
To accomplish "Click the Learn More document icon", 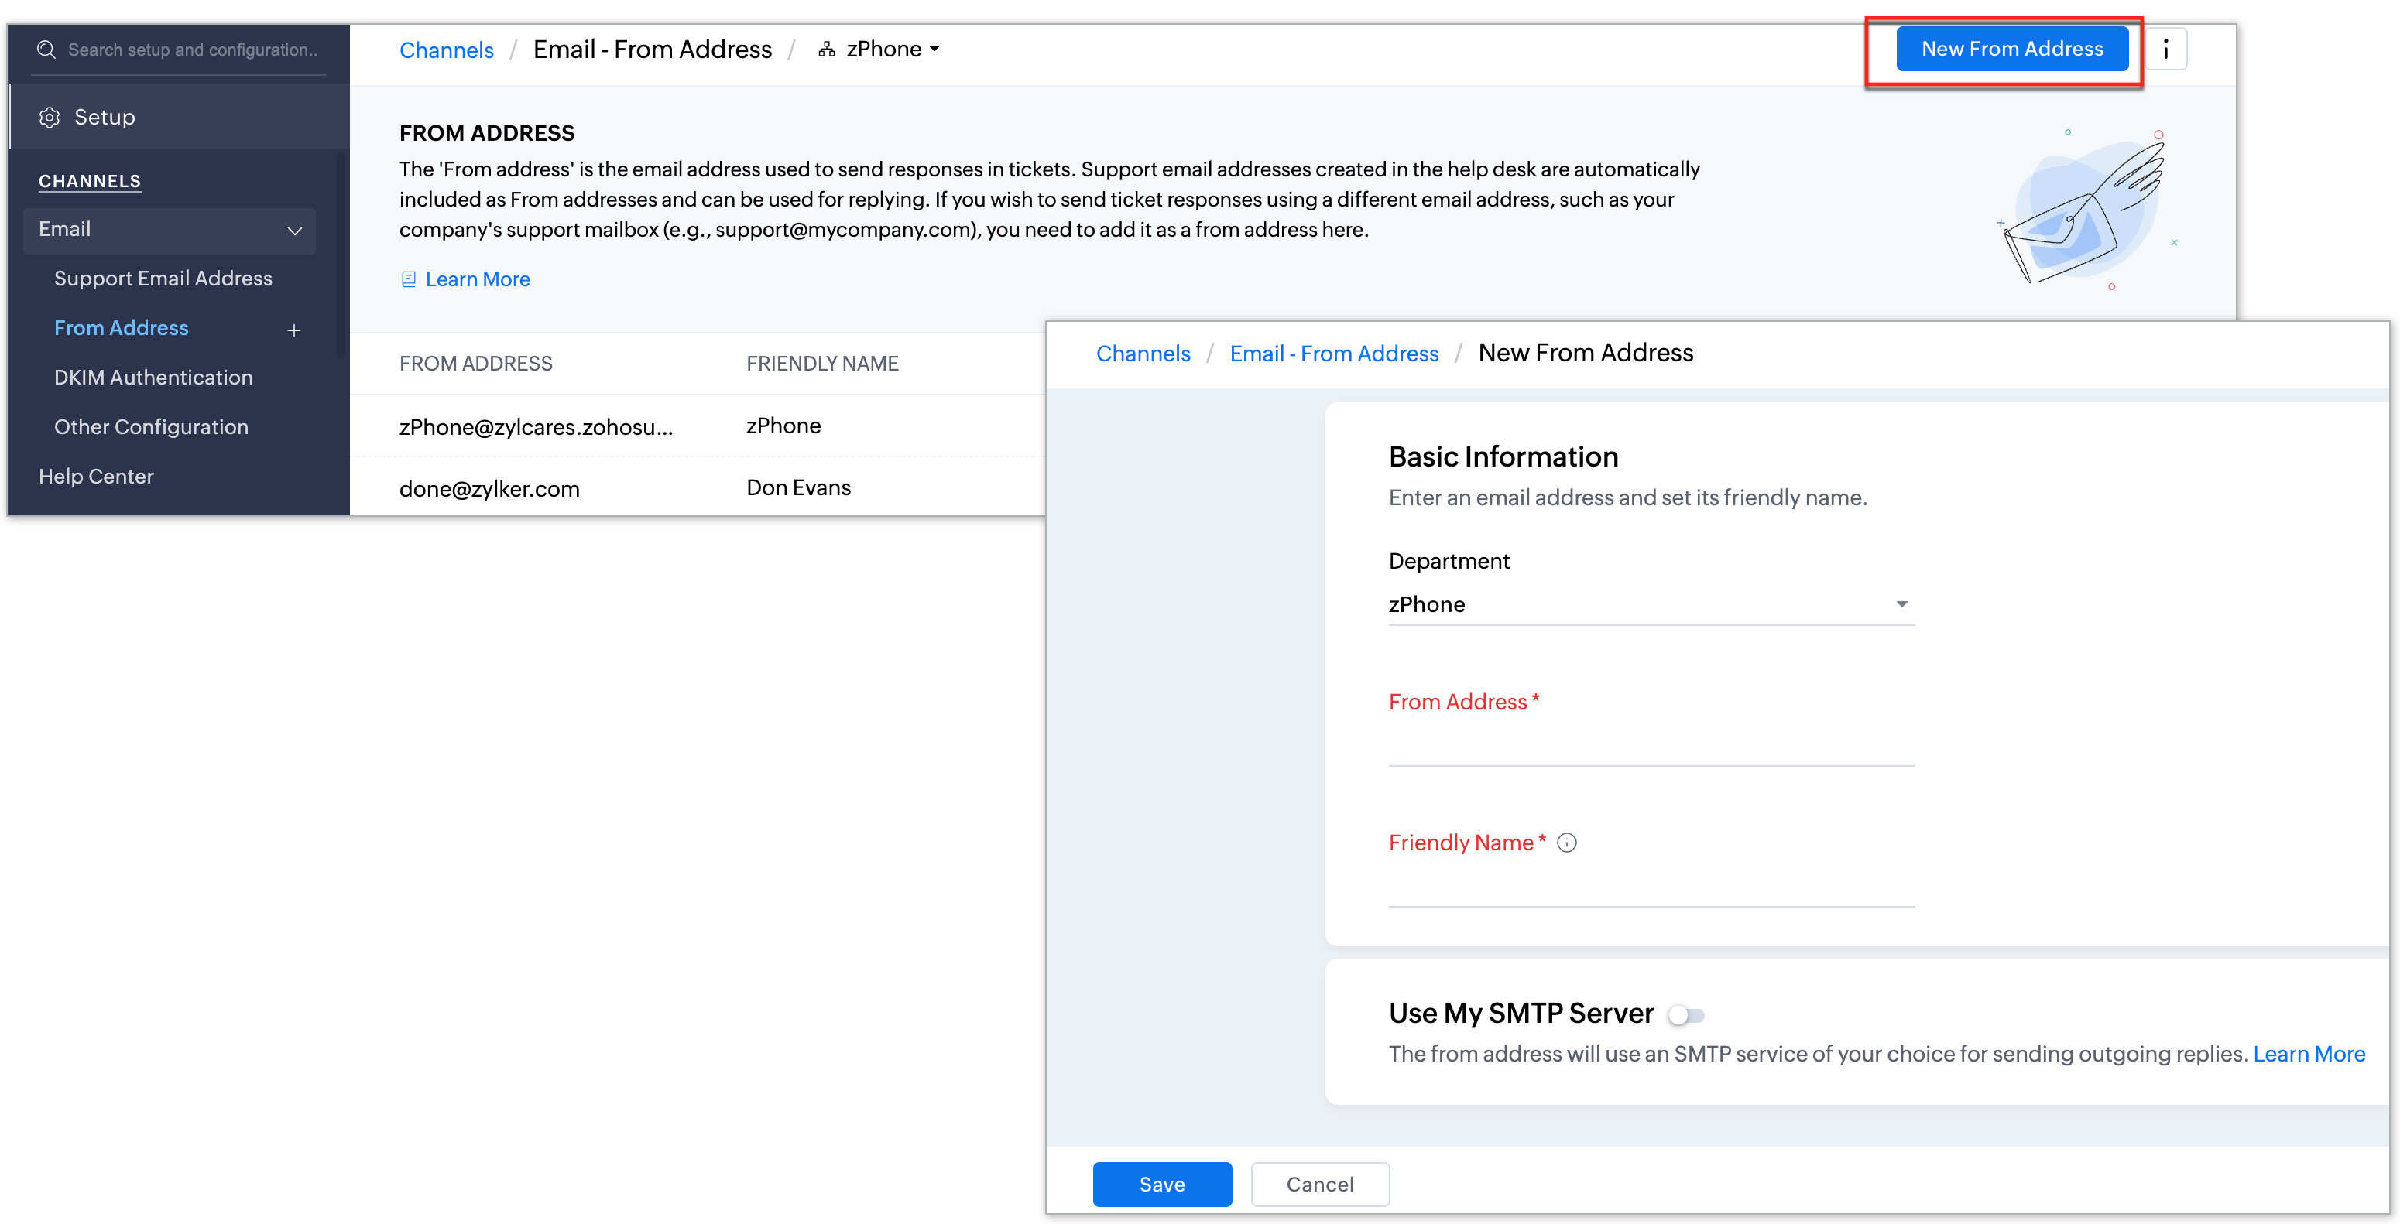I will [408, 279].
